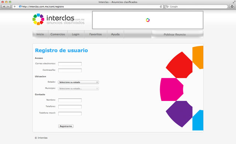
Task: Open the Google search magnifier menu
Action: [167, 7]
